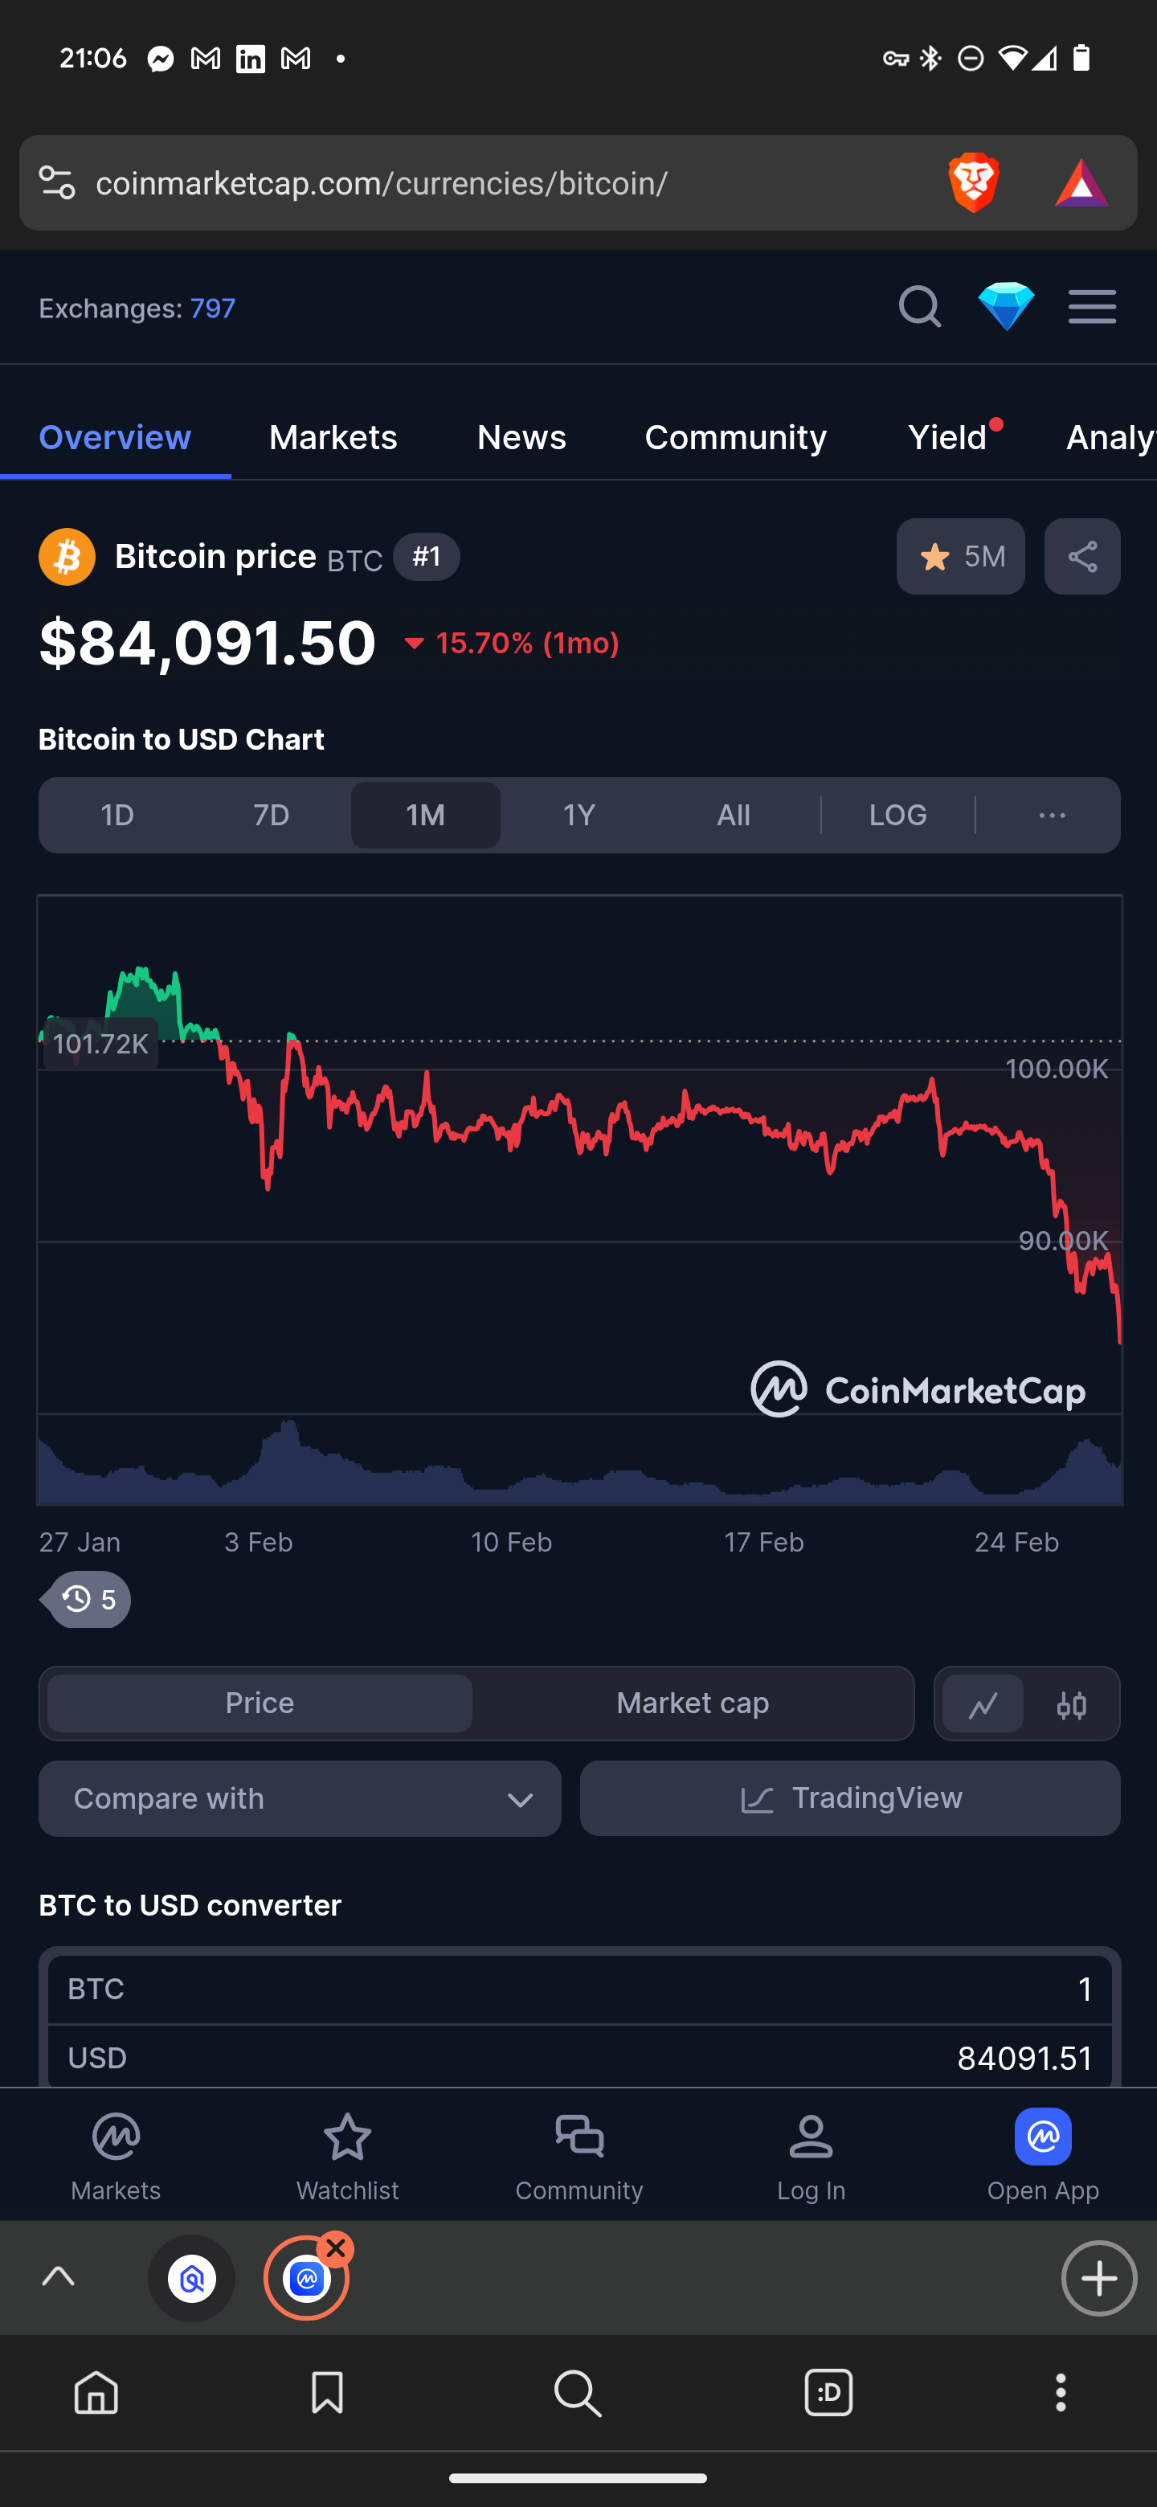Select the Market cap chart toggle
Viewport: 1157px width, 2507px height.
click(693, 1704)
